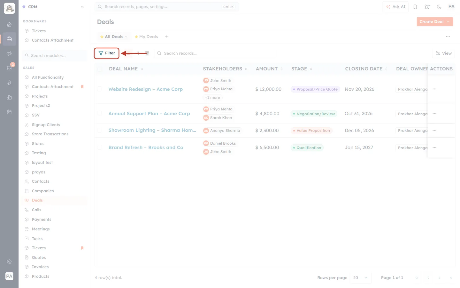The image size is (460, 288).
Task: Go to next page arrow
Action: point(440,278)
